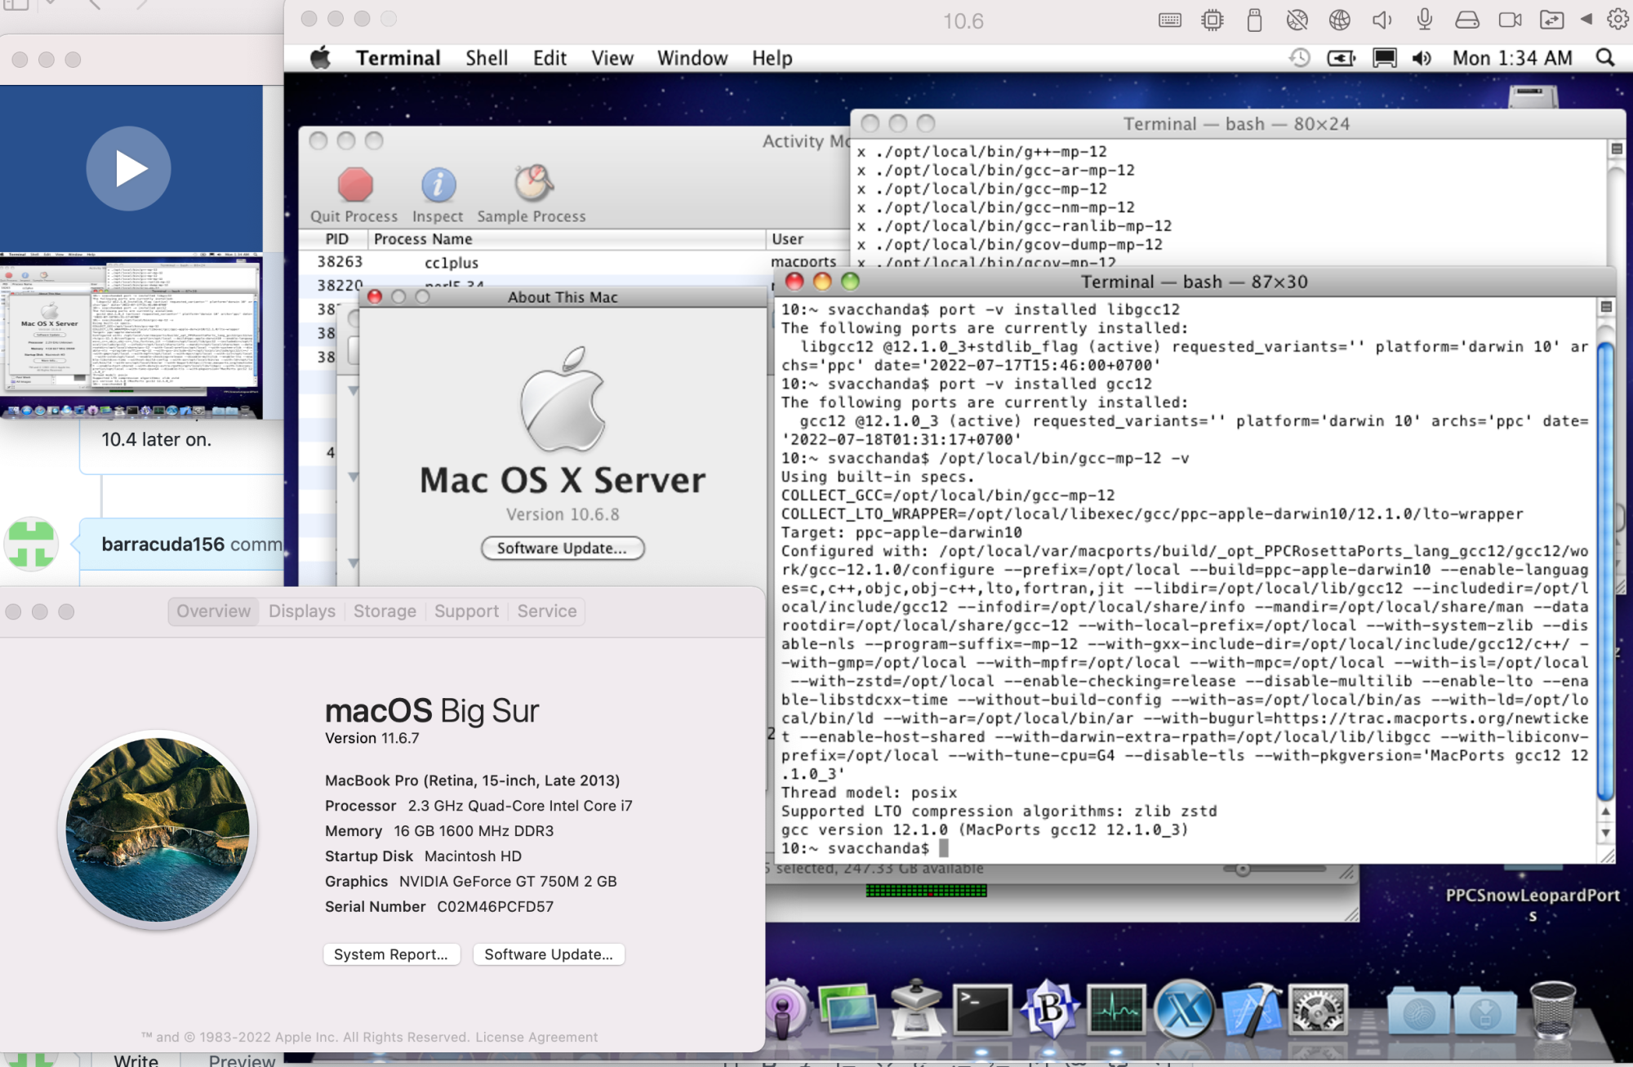Open the Edit menu
Viewport: 1633px width, 1067px height.
(x=550, y=58)
